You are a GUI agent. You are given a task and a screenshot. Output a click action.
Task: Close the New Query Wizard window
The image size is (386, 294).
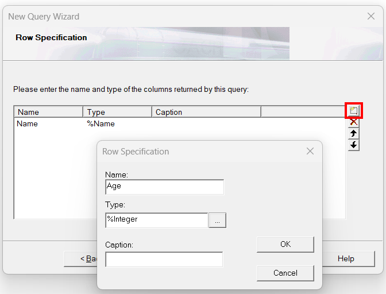click(x=371, y=17)
